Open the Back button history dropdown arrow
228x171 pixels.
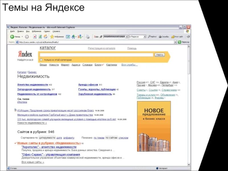22,37
